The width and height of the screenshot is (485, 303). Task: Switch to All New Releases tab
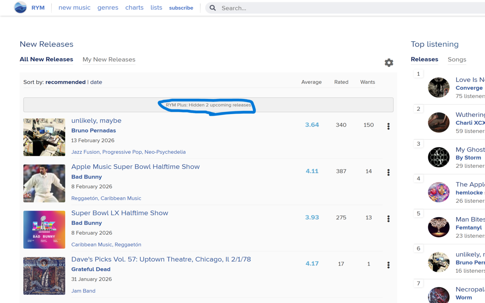[46, 59]
